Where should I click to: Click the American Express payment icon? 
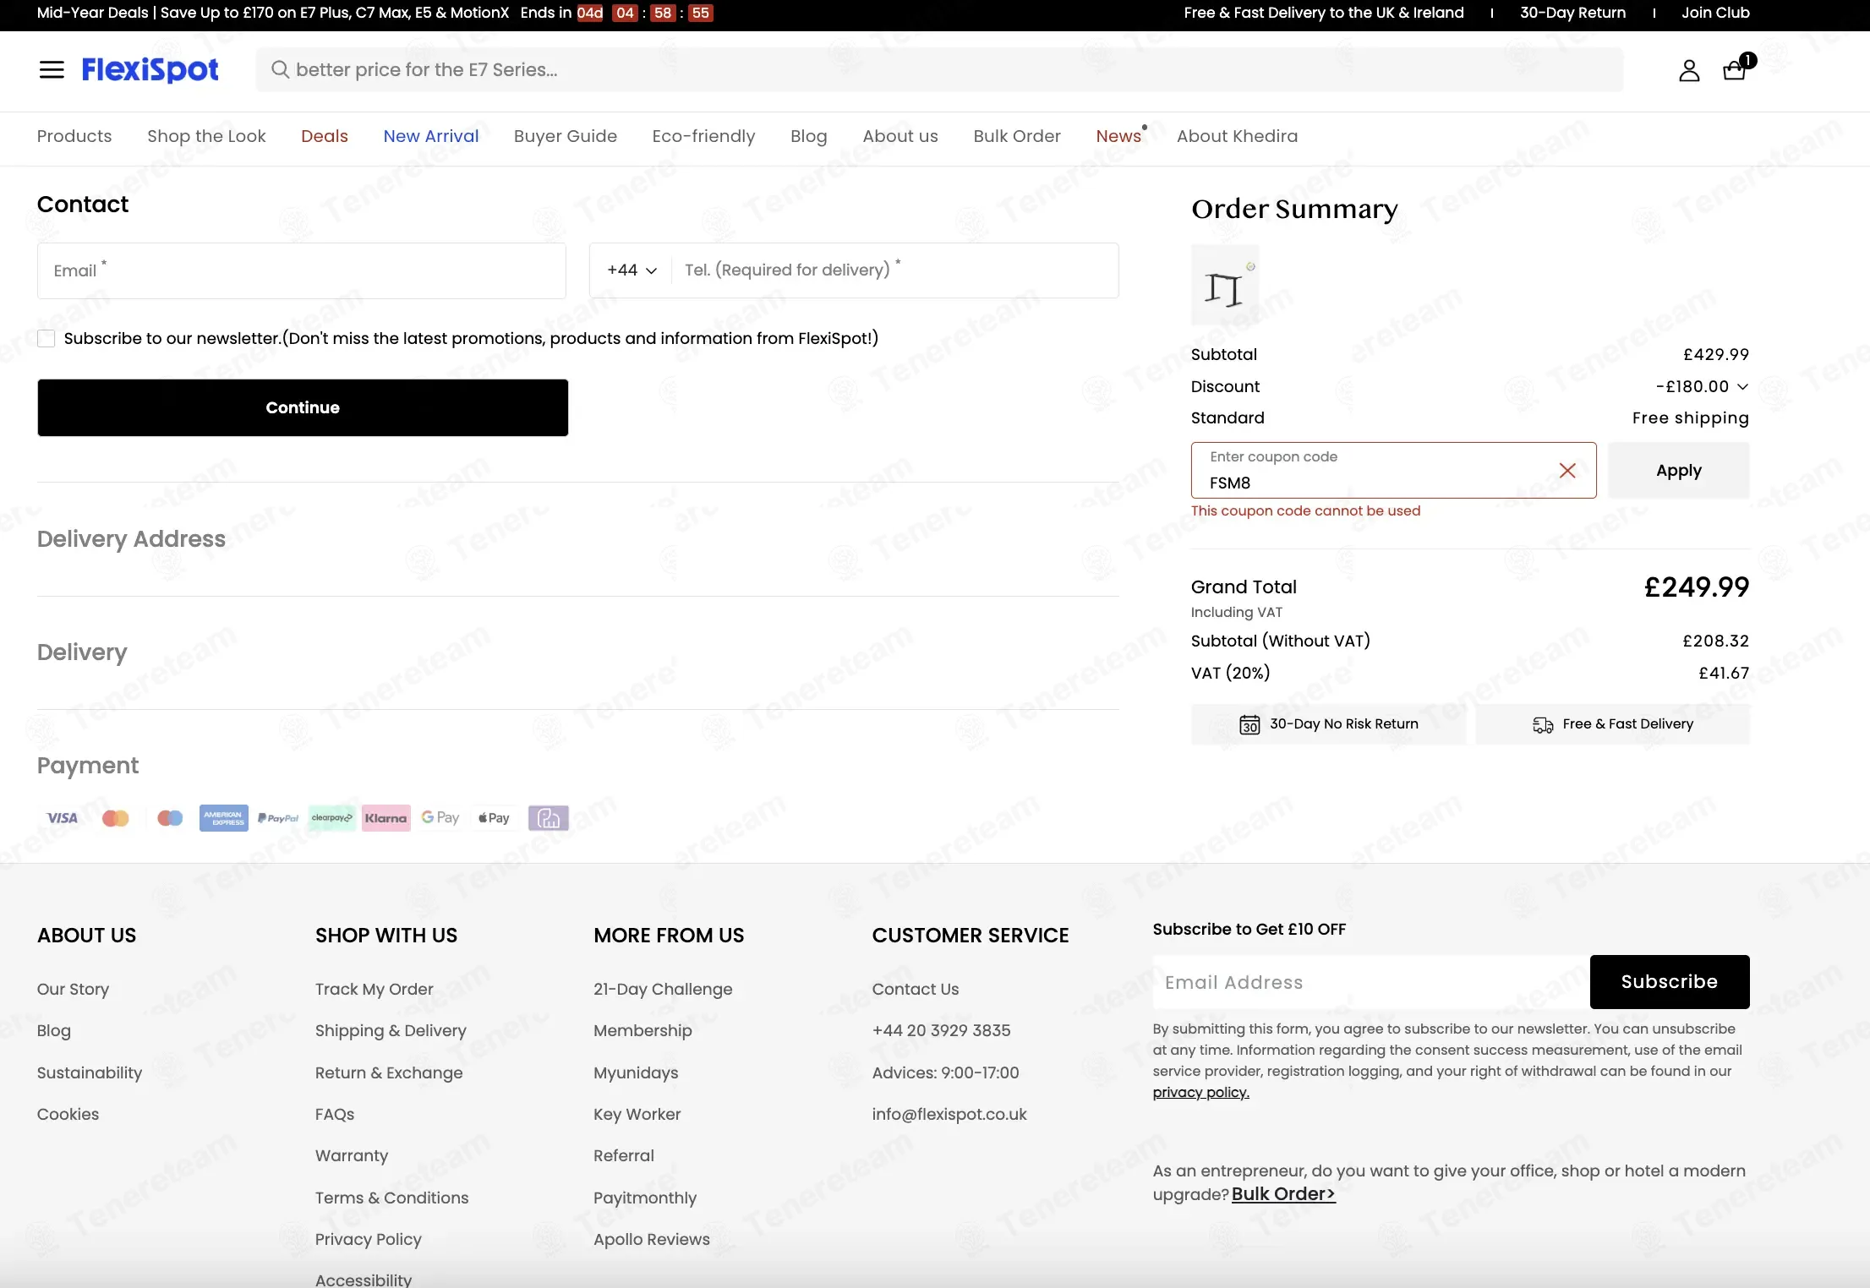tap(224, 818)
